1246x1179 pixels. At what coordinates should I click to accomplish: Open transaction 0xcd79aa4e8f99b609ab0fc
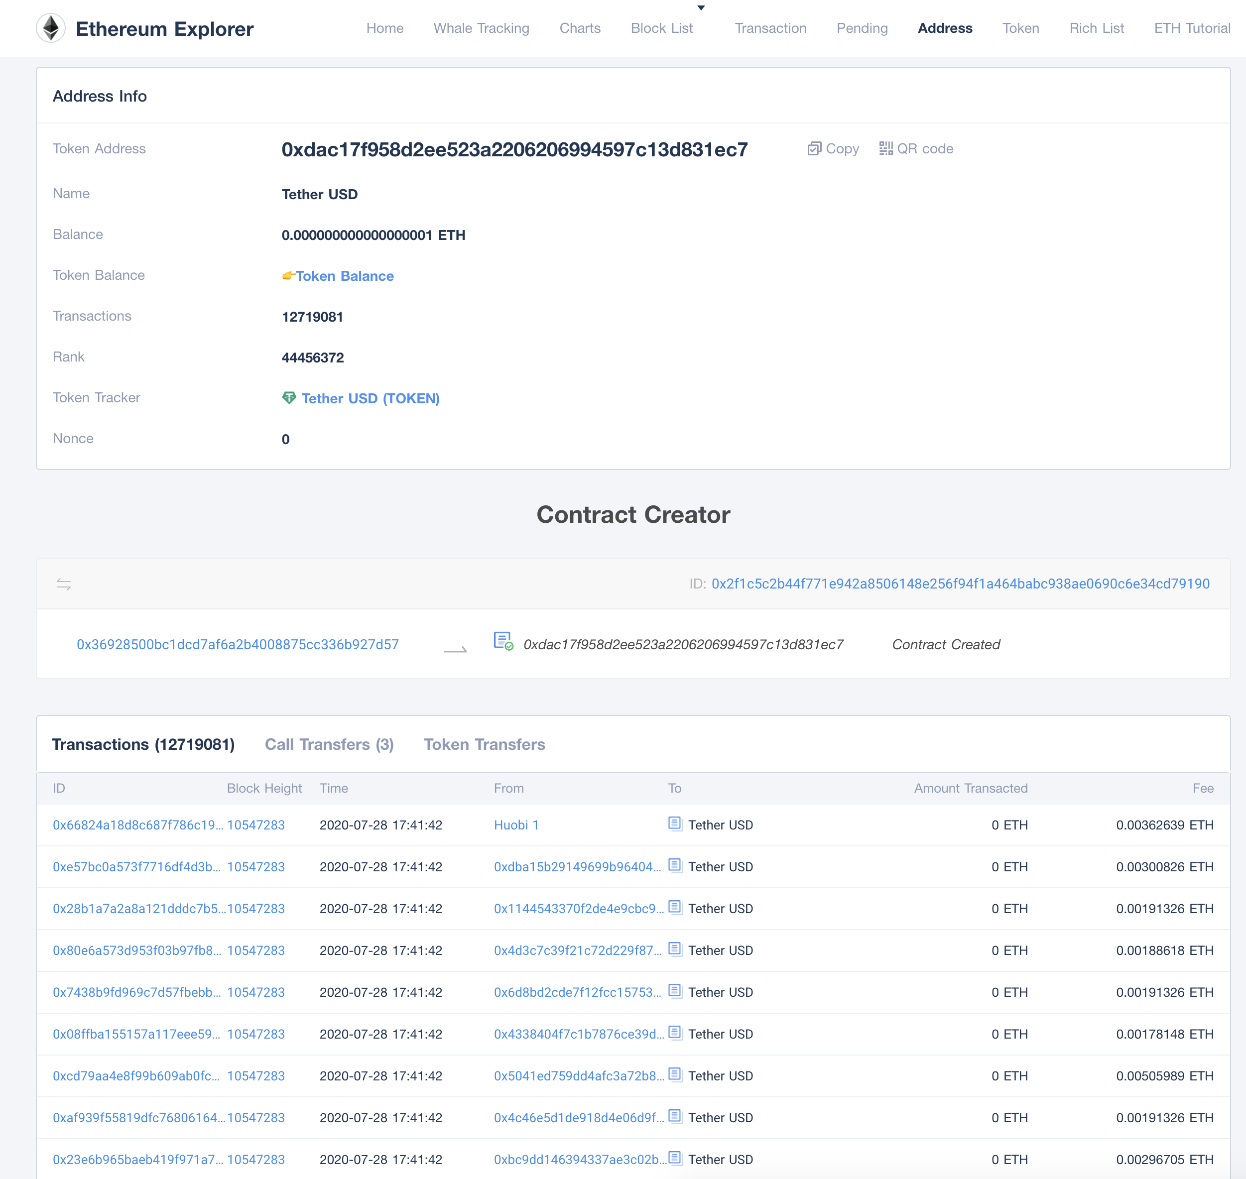pos(136,1075)
